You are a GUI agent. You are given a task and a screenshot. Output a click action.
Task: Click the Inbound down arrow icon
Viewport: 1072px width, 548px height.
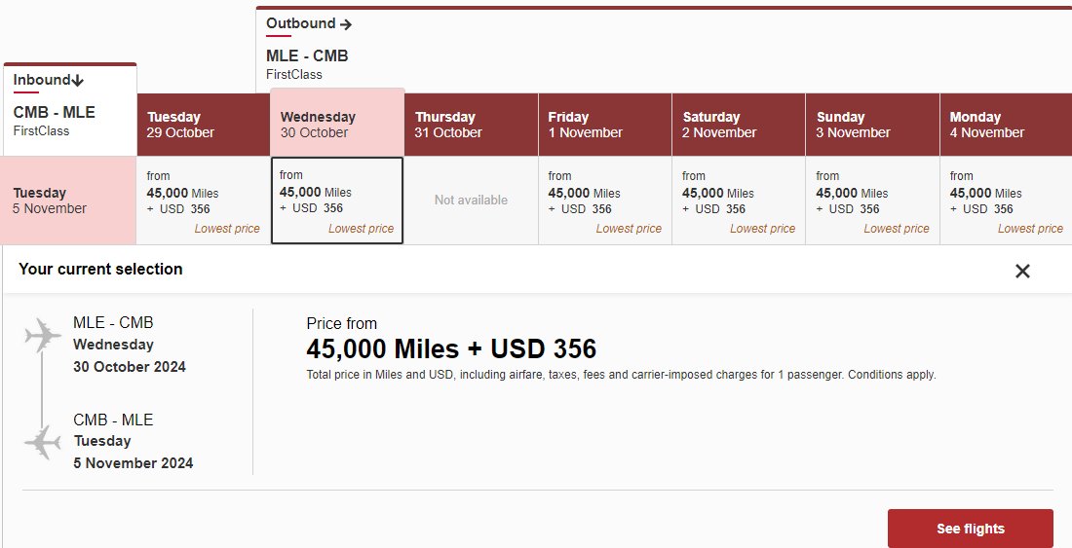point(77,81)
